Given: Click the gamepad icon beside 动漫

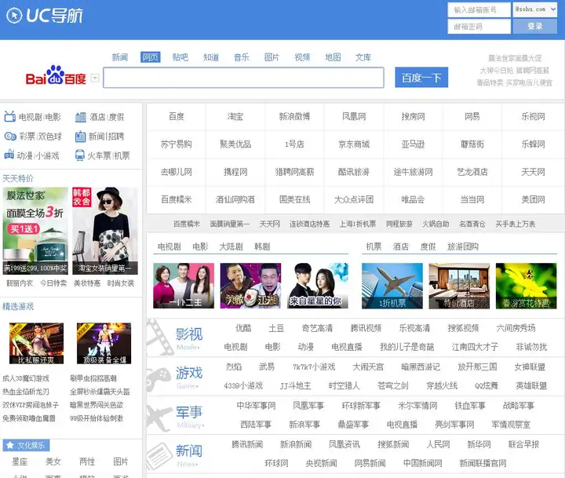Looking at the screenshot, I should (x=9, y=155).
